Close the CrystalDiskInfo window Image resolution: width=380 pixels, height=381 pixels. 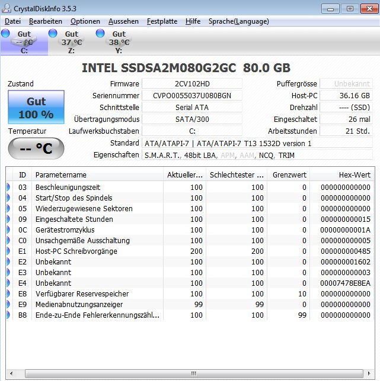369,9
